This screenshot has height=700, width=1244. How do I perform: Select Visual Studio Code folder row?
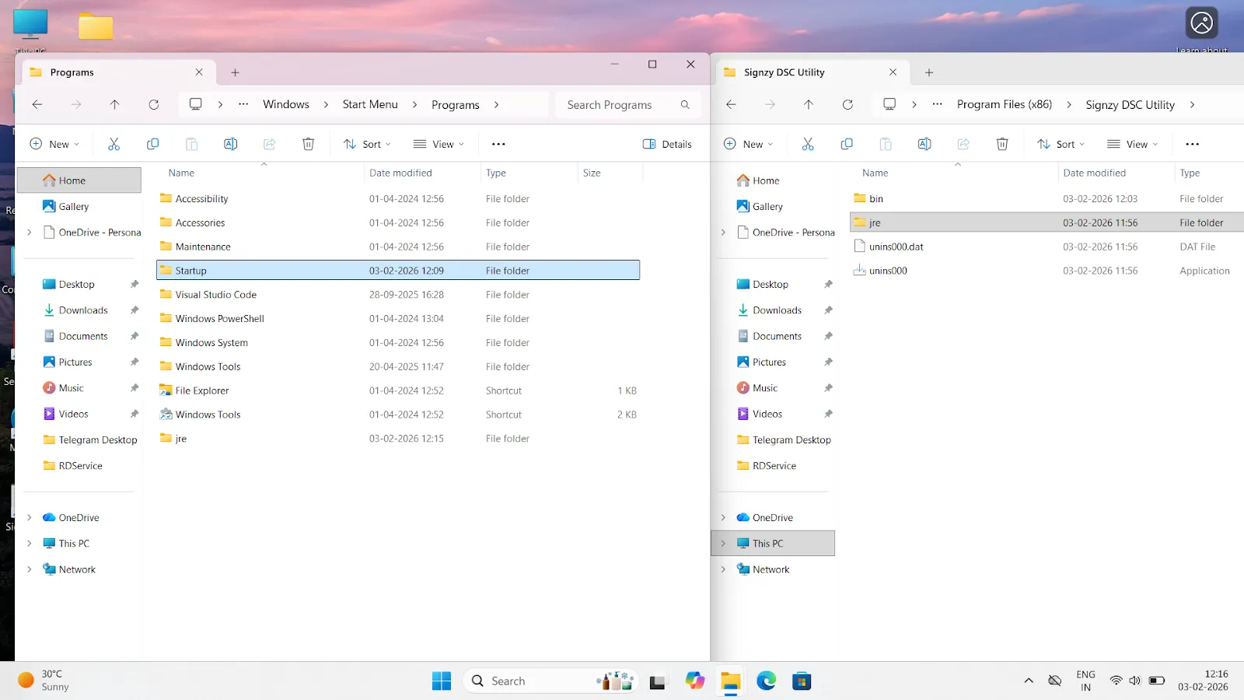pos(398,295)
